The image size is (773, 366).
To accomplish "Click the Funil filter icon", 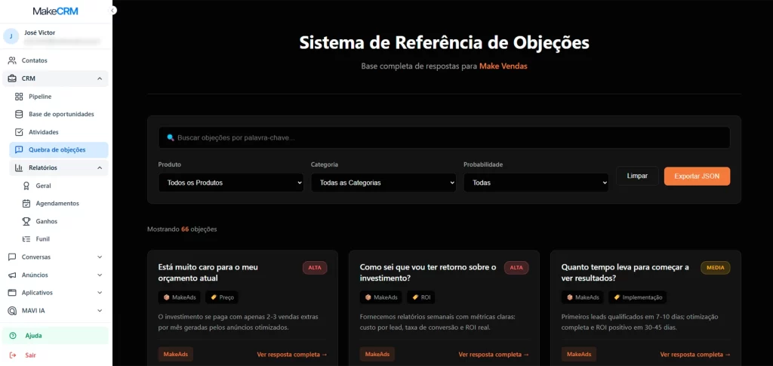I will click(26, 238).
